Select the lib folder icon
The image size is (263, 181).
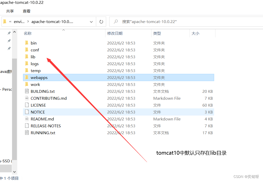tap(27, 57)
